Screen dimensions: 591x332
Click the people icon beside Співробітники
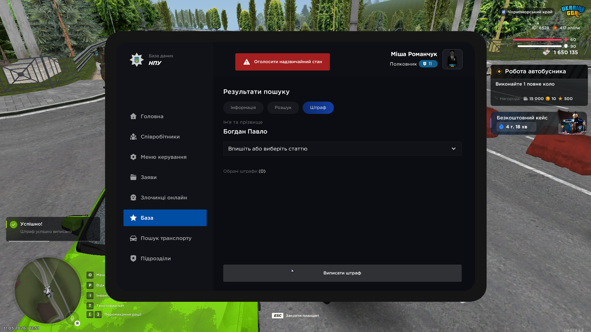pos(133,136)
